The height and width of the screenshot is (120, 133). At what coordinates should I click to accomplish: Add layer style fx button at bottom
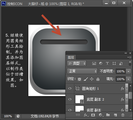[86, 115]
